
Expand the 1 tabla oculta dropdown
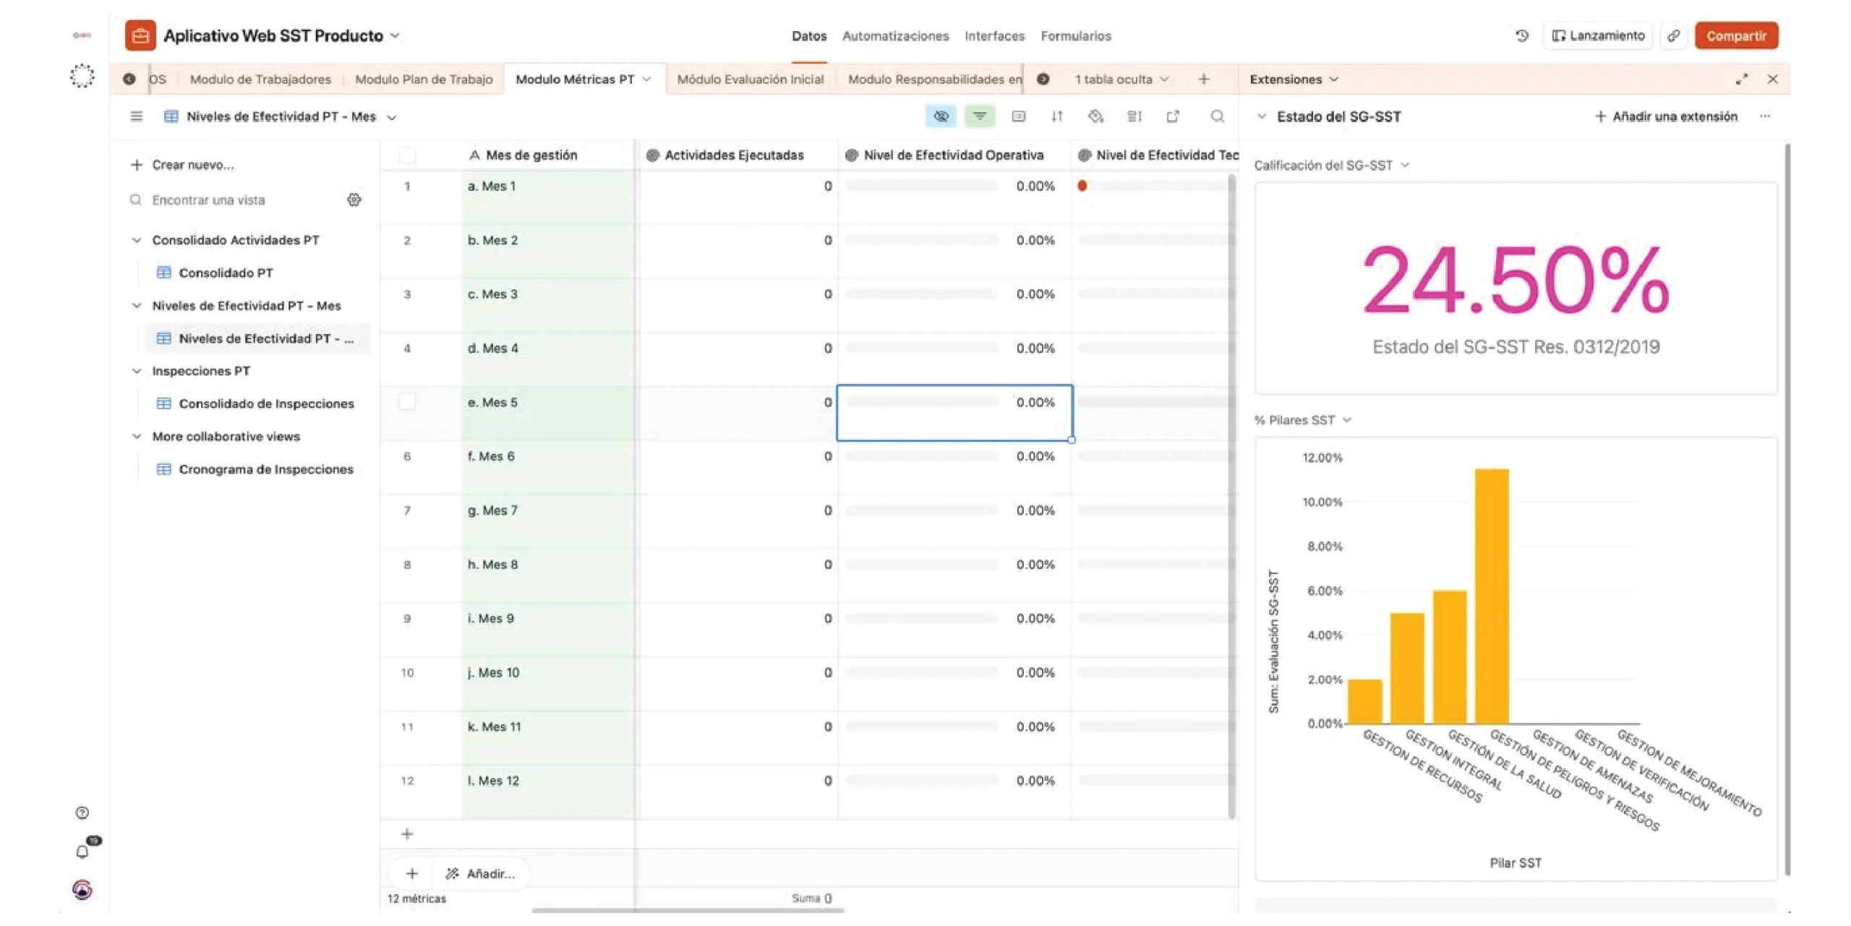pos(1121,80)
